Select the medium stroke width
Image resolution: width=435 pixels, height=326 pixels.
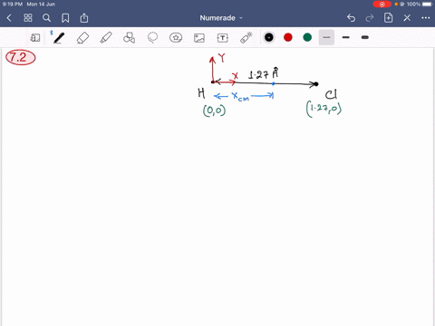[x=346, y=37]
